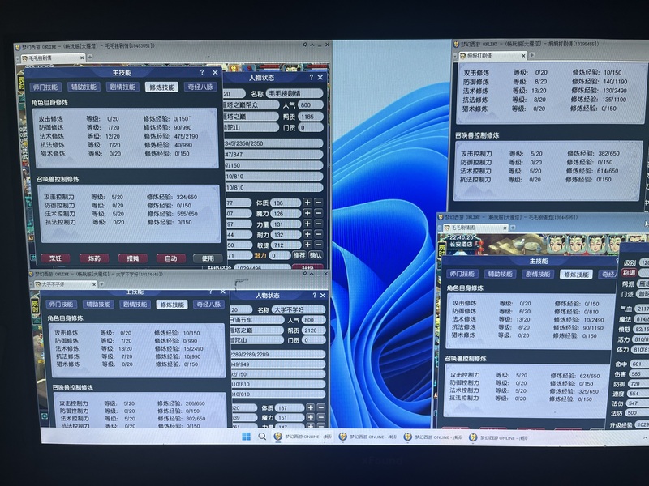The height and width of the screenshot is (486, 649).
Task: Open 剧情技能 tab in 毛毛剧情团 window
Action: coord(538,274)
